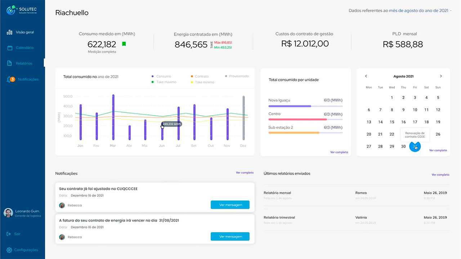Click Leonardo Guim. profile avatar
Viewport: 461px width, 259px height.
click(8, 213)
